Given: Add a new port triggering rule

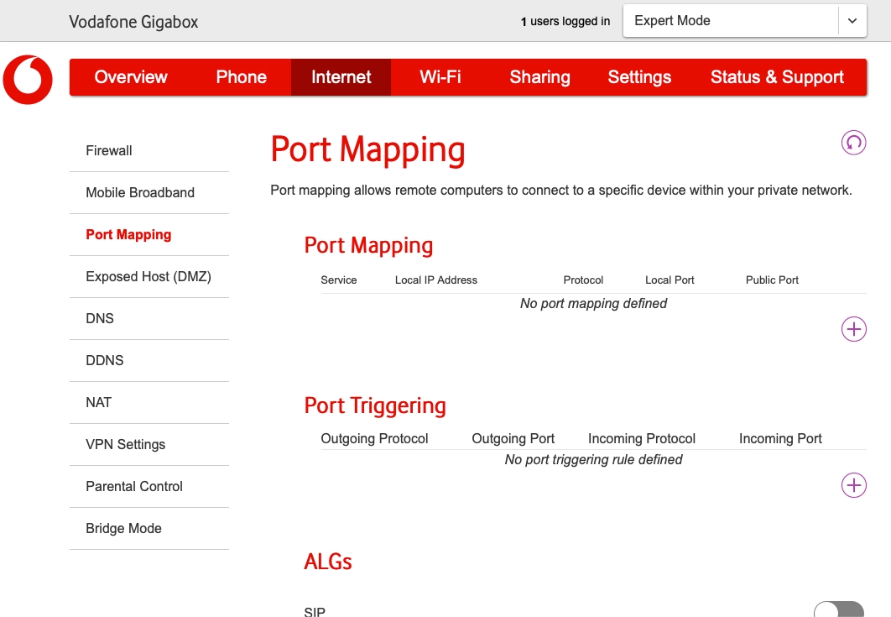Looking at the screenshot, I should pos(853,485).
